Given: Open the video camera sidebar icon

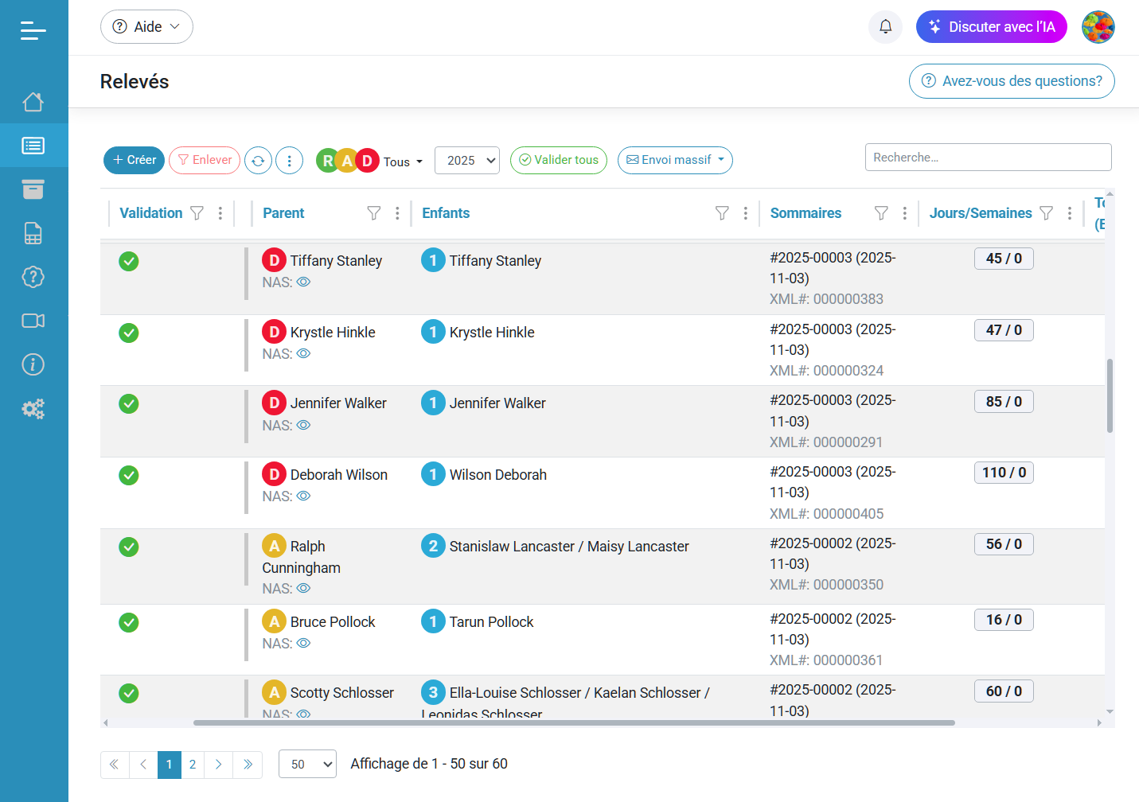Looking at the screenshot, I should click(x=33, y=321).
